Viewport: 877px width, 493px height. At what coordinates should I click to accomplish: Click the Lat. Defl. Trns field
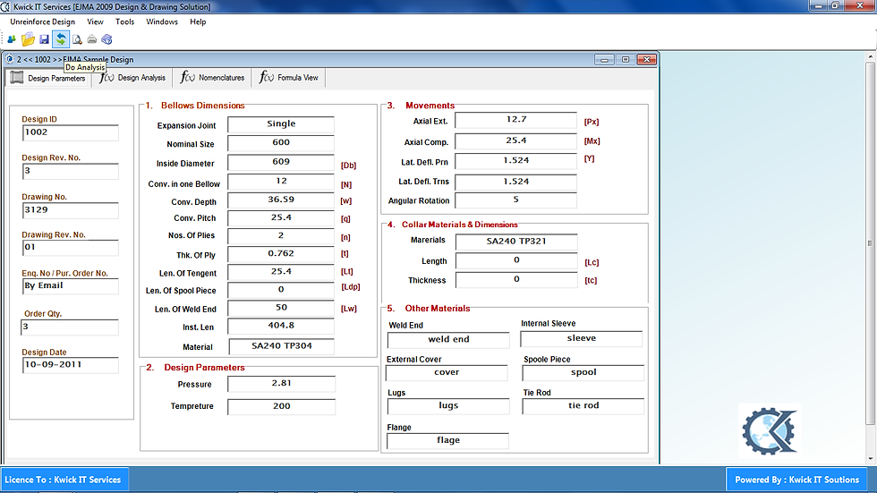point(515,183)
